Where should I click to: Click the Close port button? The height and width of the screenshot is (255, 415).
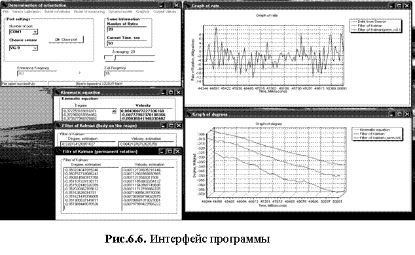point(66,40)
